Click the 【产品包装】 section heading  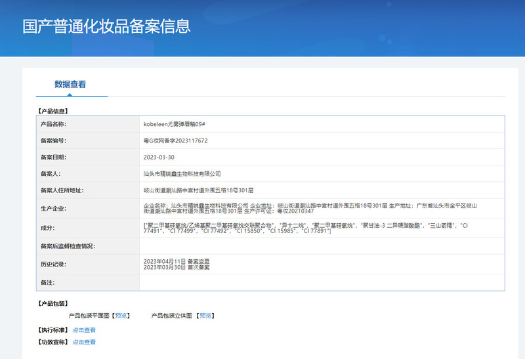point(52,303)
